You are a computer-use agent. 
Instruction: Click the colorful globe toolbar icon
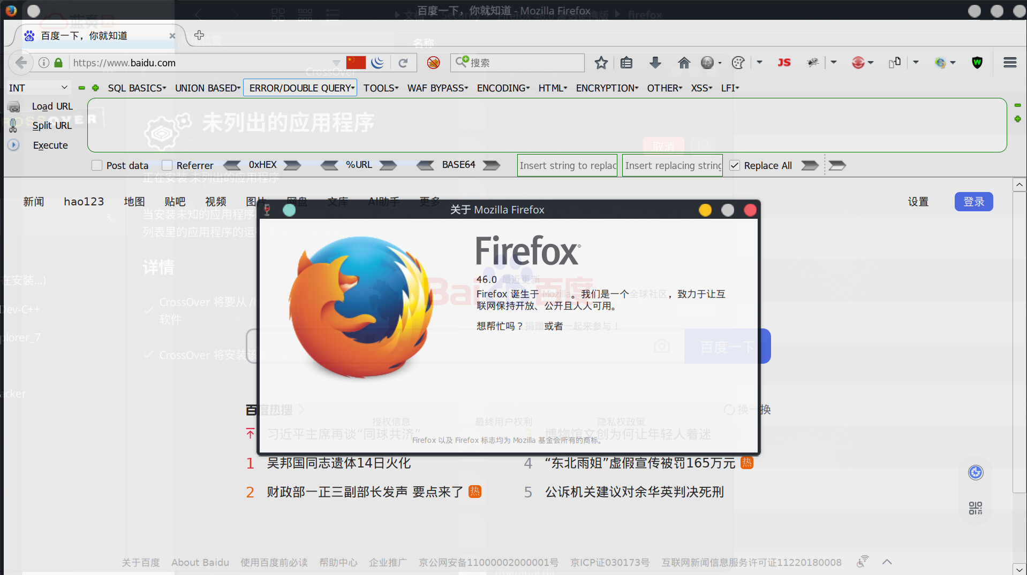(940, 63)
